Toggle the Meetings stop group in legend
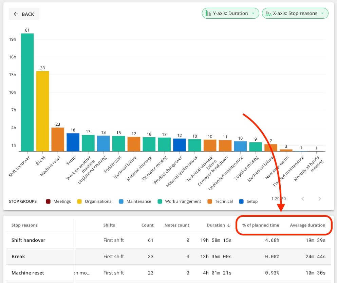 coord(58,201)
